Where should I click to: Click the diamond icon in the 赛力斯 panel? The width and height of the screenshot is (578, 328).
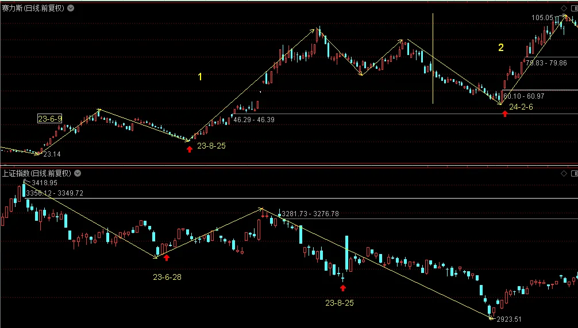coord(564,8)
